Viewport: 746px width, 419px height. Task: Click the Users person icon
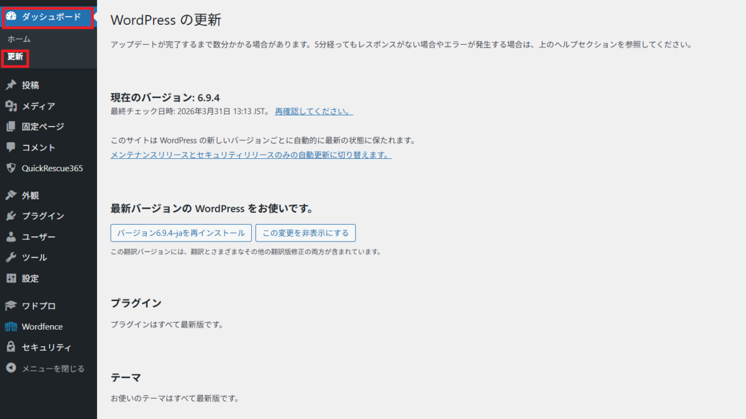(x=11, y=237)
